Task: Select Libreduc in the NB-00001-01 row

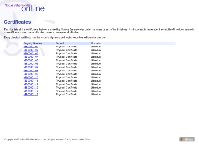Action: click(x=96, y=47)
